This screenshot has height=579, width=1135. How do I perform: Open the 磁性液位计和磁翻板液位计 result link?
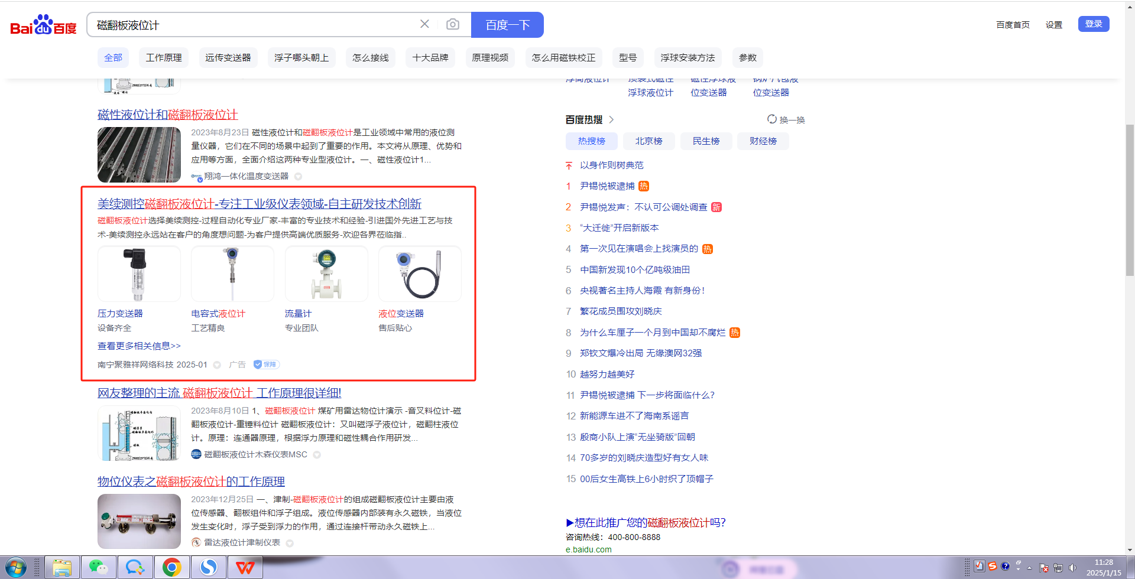pos(167,115)
